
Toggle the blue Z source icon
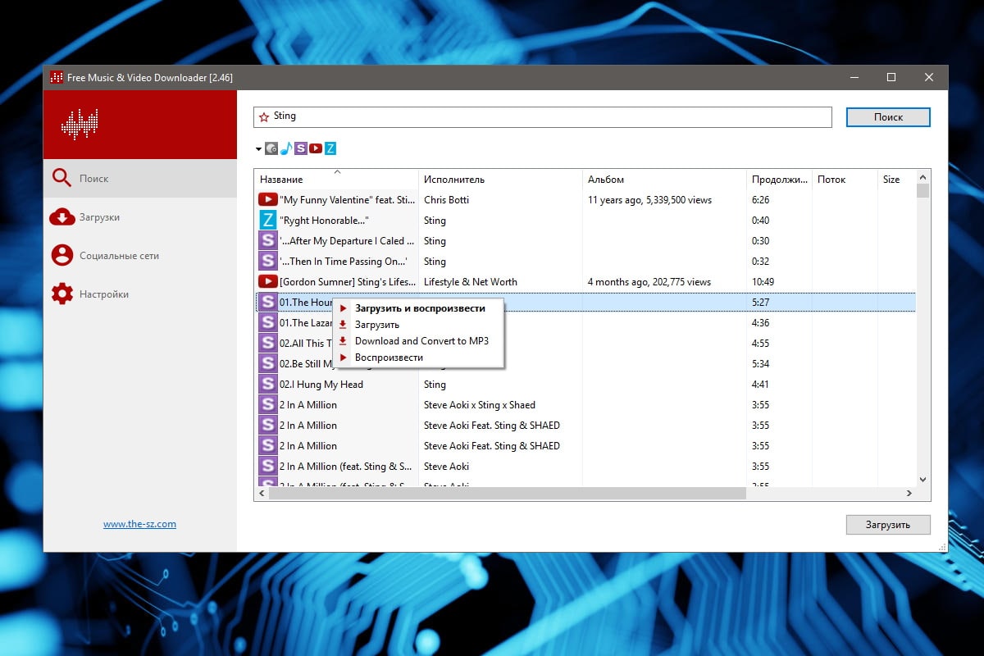(x=330, y=148)
